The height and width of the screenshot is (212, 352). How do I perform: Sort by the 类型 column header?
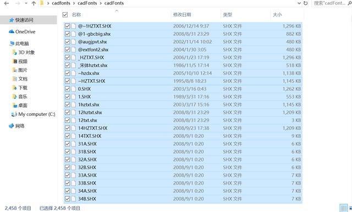point(227,15)
